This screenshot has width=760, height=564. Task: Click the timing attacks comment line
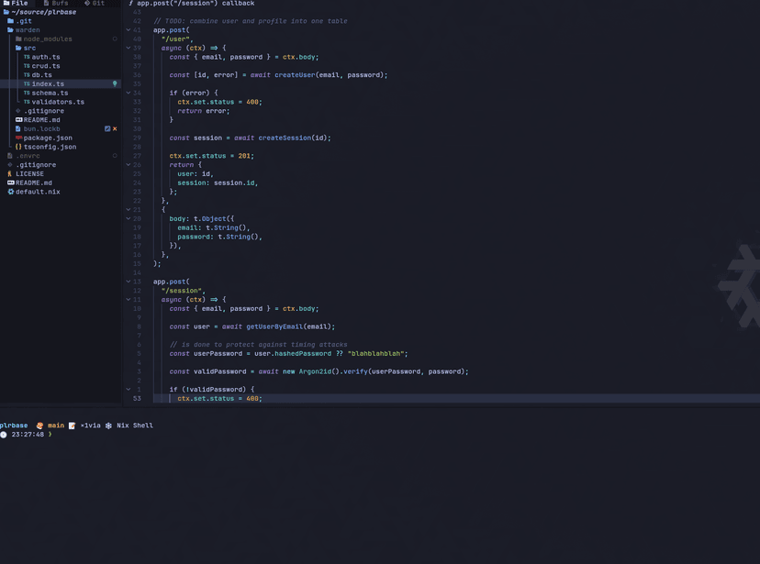pos(258,345)
